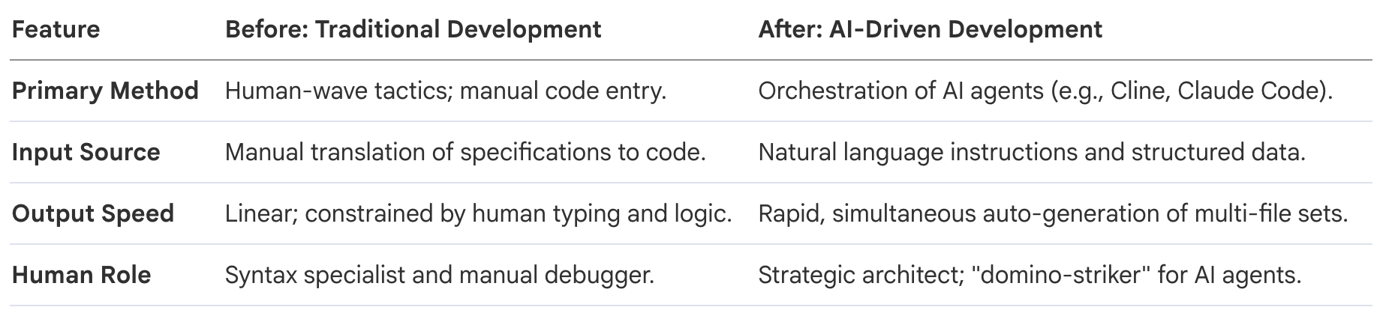
Task: Click the 'Rapid, simultaneous auto-generation' cell
Action: (x=1053, y=214)
